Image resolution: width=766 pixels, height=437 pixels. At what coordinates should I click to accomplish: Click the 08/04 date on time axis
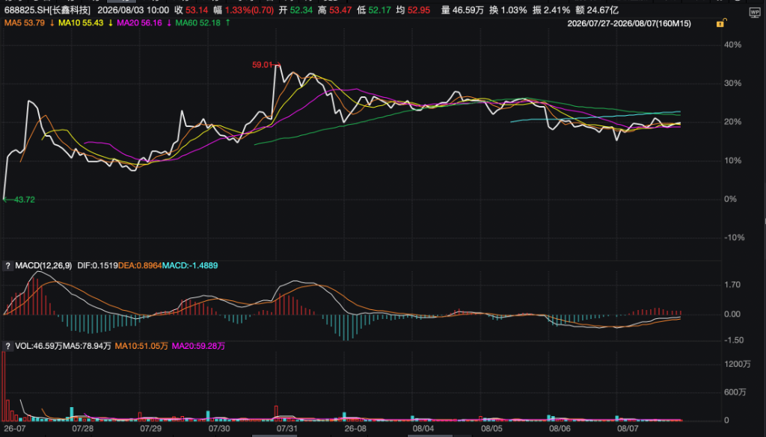tap(423, 429)
